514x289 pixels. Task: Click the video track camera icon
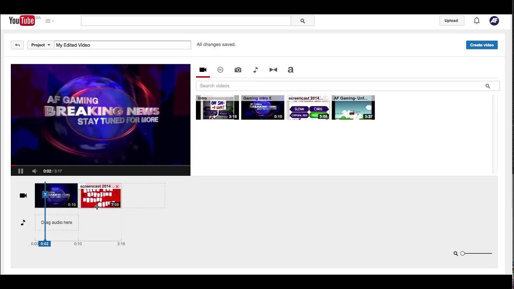tap(23, 195)
